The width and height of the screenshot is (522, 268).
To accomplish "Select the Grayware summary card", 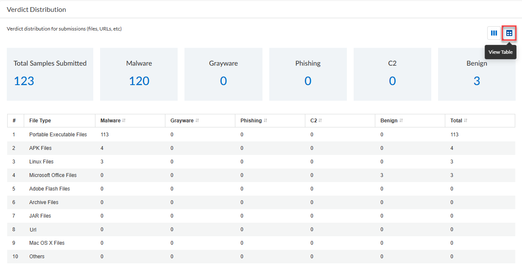I will tap(223, 74).
